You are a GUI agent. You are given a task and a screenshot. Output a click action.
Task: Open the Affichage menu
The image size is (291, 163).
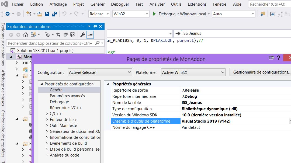[x=58, y=4]
